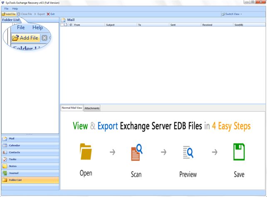The image size is (267, 197).
Task: Click the Save floppy disk graphic in the steps banner
Action: [x=239, y=152]
